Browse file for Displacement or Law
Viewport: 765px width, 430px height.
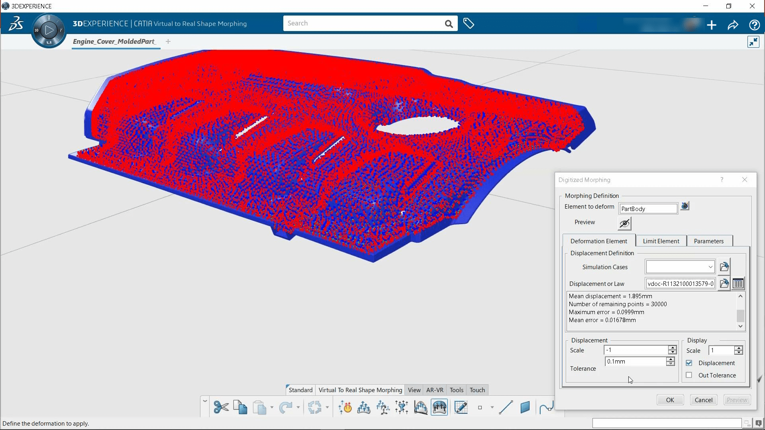724,283
